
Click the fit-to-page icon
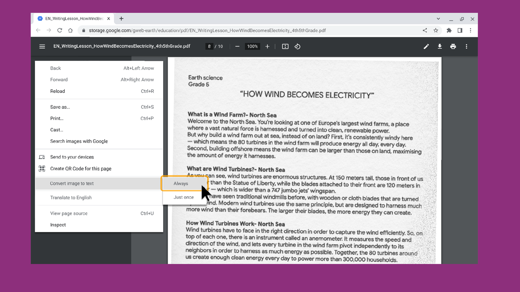click(x=285, y=46)
